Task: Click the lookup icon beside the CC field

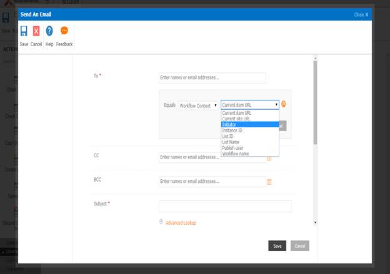Action: point(269,158)
